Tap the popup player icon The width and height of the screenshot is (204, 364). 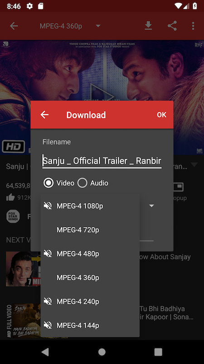178,187
